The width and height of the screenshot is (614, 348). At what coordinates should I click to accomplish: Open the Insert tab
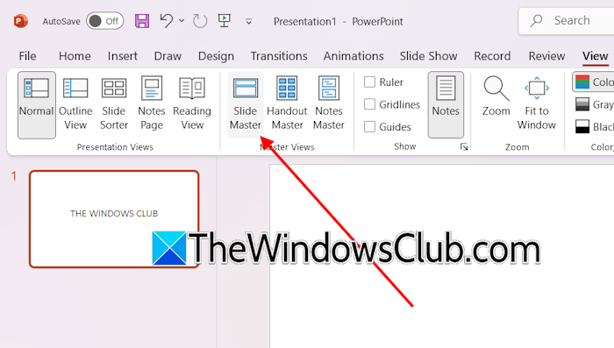tap(123, 56)
